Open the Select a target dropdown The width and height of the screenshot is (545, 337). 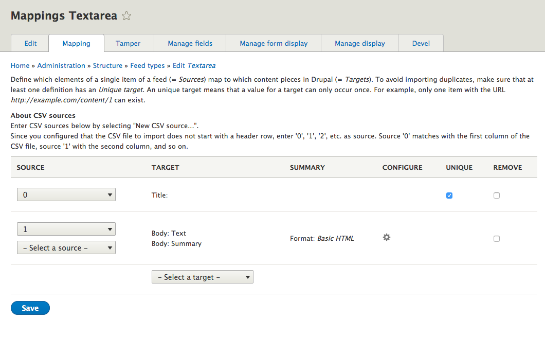tap(202, 277)
